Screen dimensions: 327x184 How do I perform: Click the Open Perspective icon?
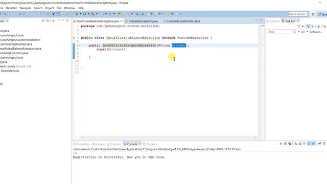(x=313, y=14)
